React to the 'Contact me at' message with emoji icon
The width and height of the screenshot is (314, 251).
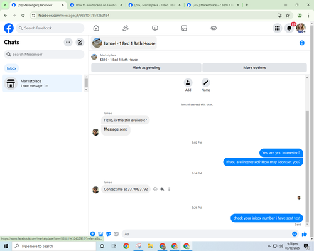(155, 189)
